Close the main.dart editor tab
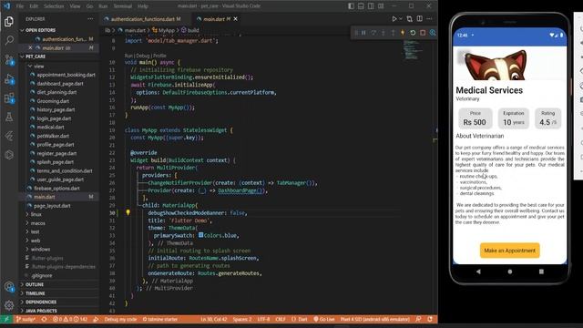The height and width of the screenshot is (328, 583). [235, 19]
